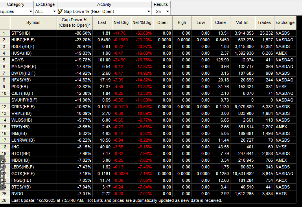Select symbol STFS(HB)
The image size is (302, 207).
[21, 33]
